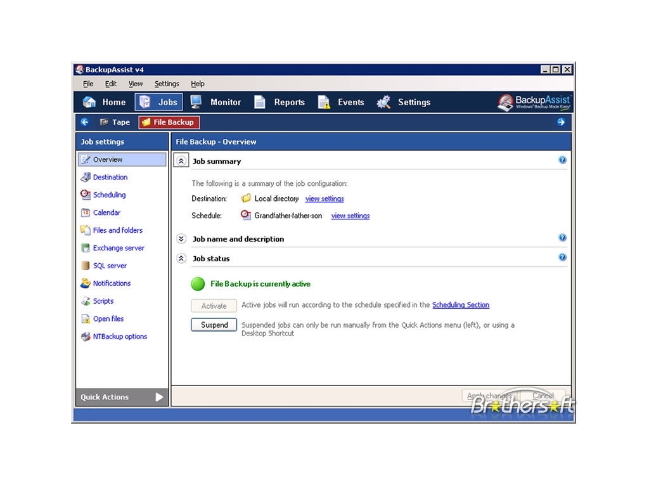Collapse the Job status section
This screenshot has height=487, width=649.
coord(181,259)
